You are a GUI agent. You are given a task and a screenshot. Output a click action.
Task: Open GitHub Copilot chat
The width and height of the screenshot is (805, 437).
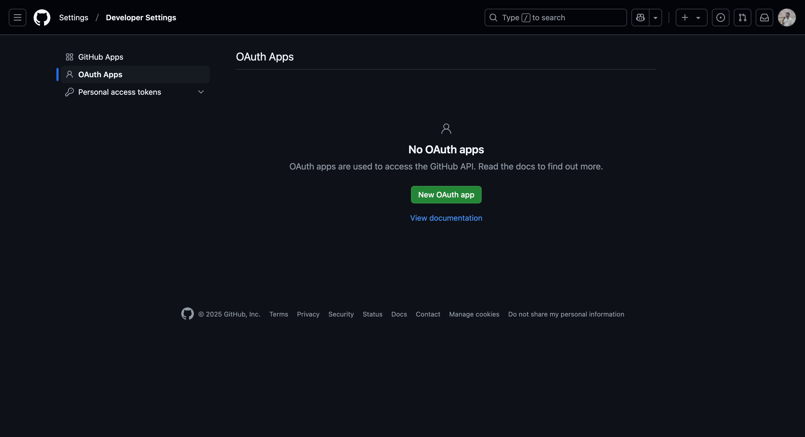coord(640,18)
